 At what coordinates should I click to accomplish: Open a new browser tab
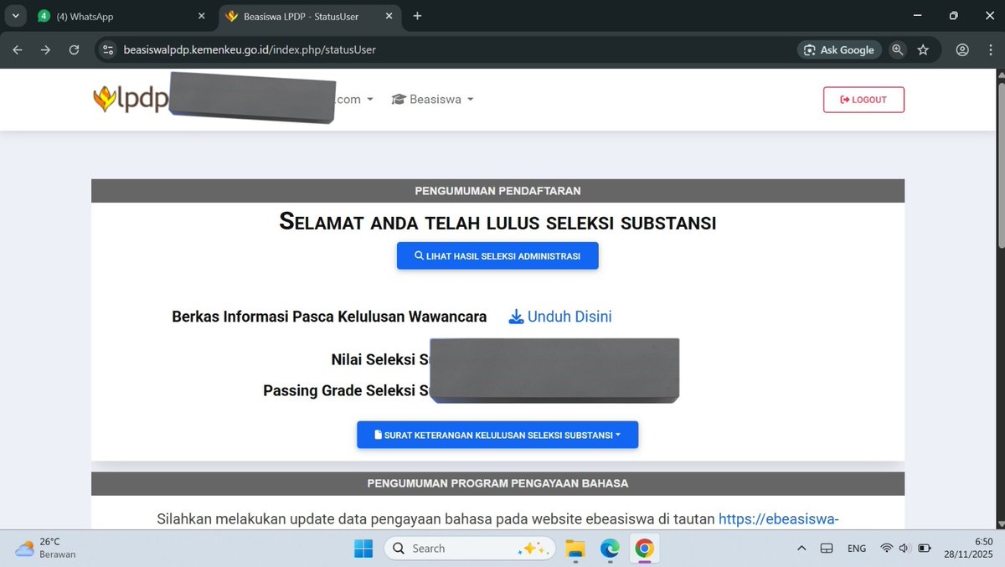tap(417, 16)
